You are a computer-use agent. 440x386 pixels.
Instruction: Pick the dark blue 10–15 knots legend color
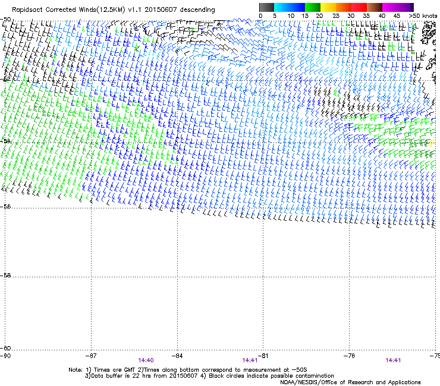click(297, 7)
